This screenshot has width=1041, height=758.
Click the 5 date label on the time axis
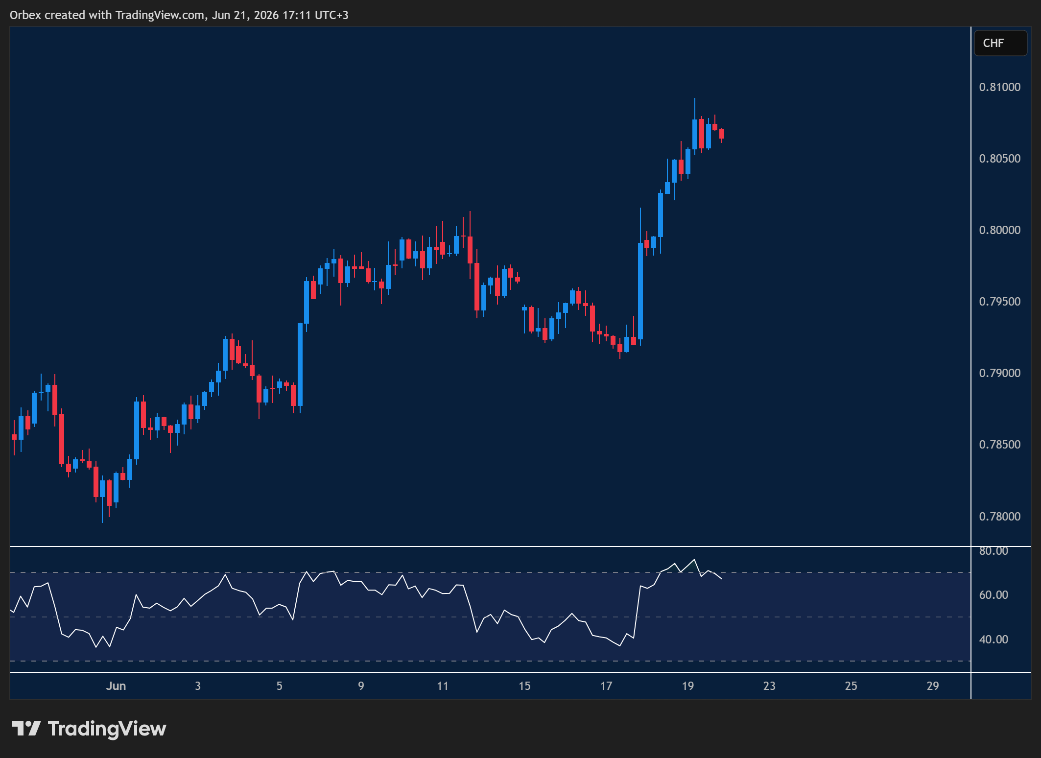pos(280,686)
